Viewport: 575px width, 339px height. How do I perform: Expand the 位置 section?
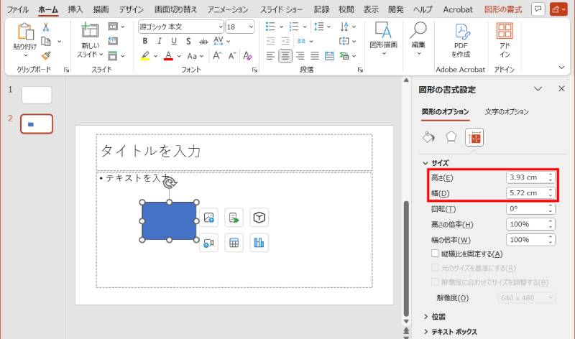425,316
